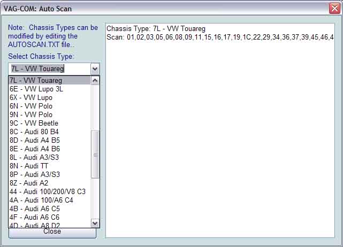This screenshot has width=343, height=247.
Task: Select 4A - Audi 100/A6 C4
Action: [x=50, y=200]
